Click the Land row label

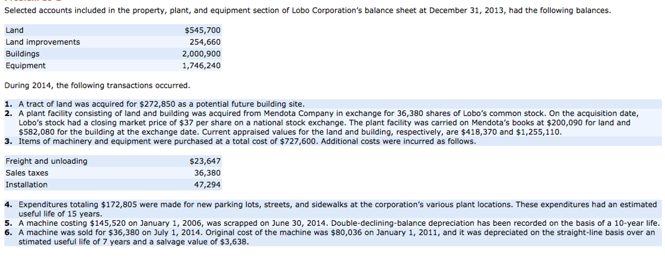tap(15, 30)
